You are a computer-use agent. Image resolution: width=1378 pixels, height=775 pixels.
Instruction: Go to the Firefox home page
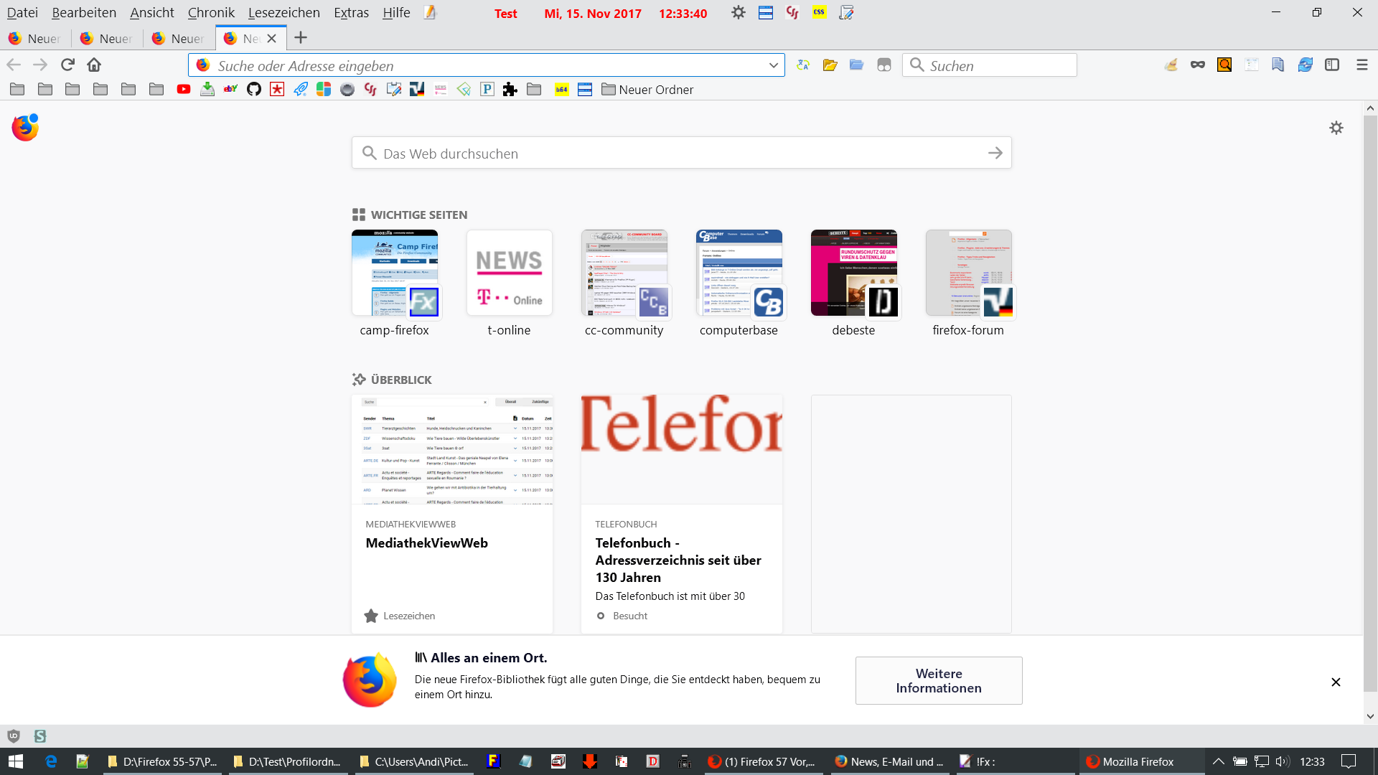coord(94,65)
